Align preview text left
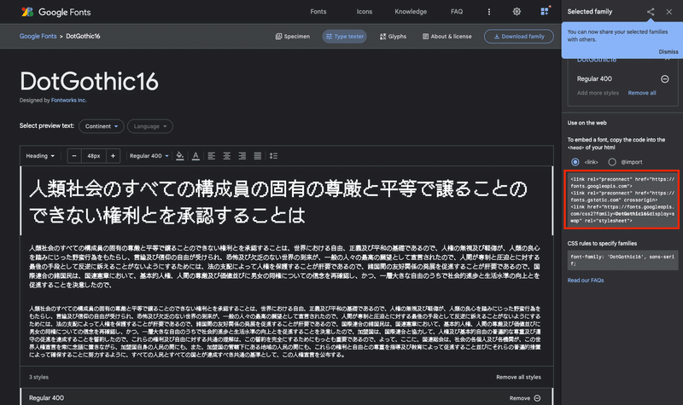This screenshot has height=405, width=683. click(x=211, y=156)
